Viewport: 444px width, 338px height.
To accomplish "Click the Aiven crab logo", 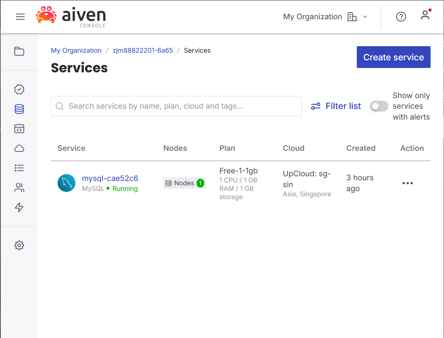I will [46, 15].
